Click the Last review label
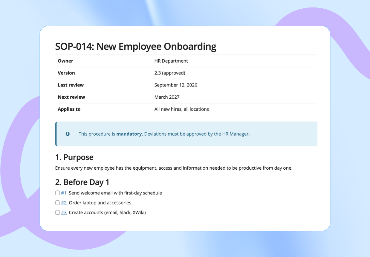 point(71,85)
